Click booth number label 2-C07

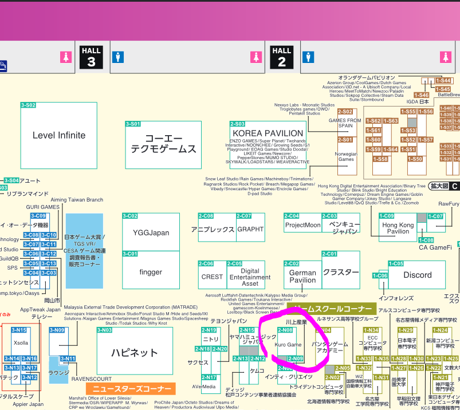[x=244, y=216]
